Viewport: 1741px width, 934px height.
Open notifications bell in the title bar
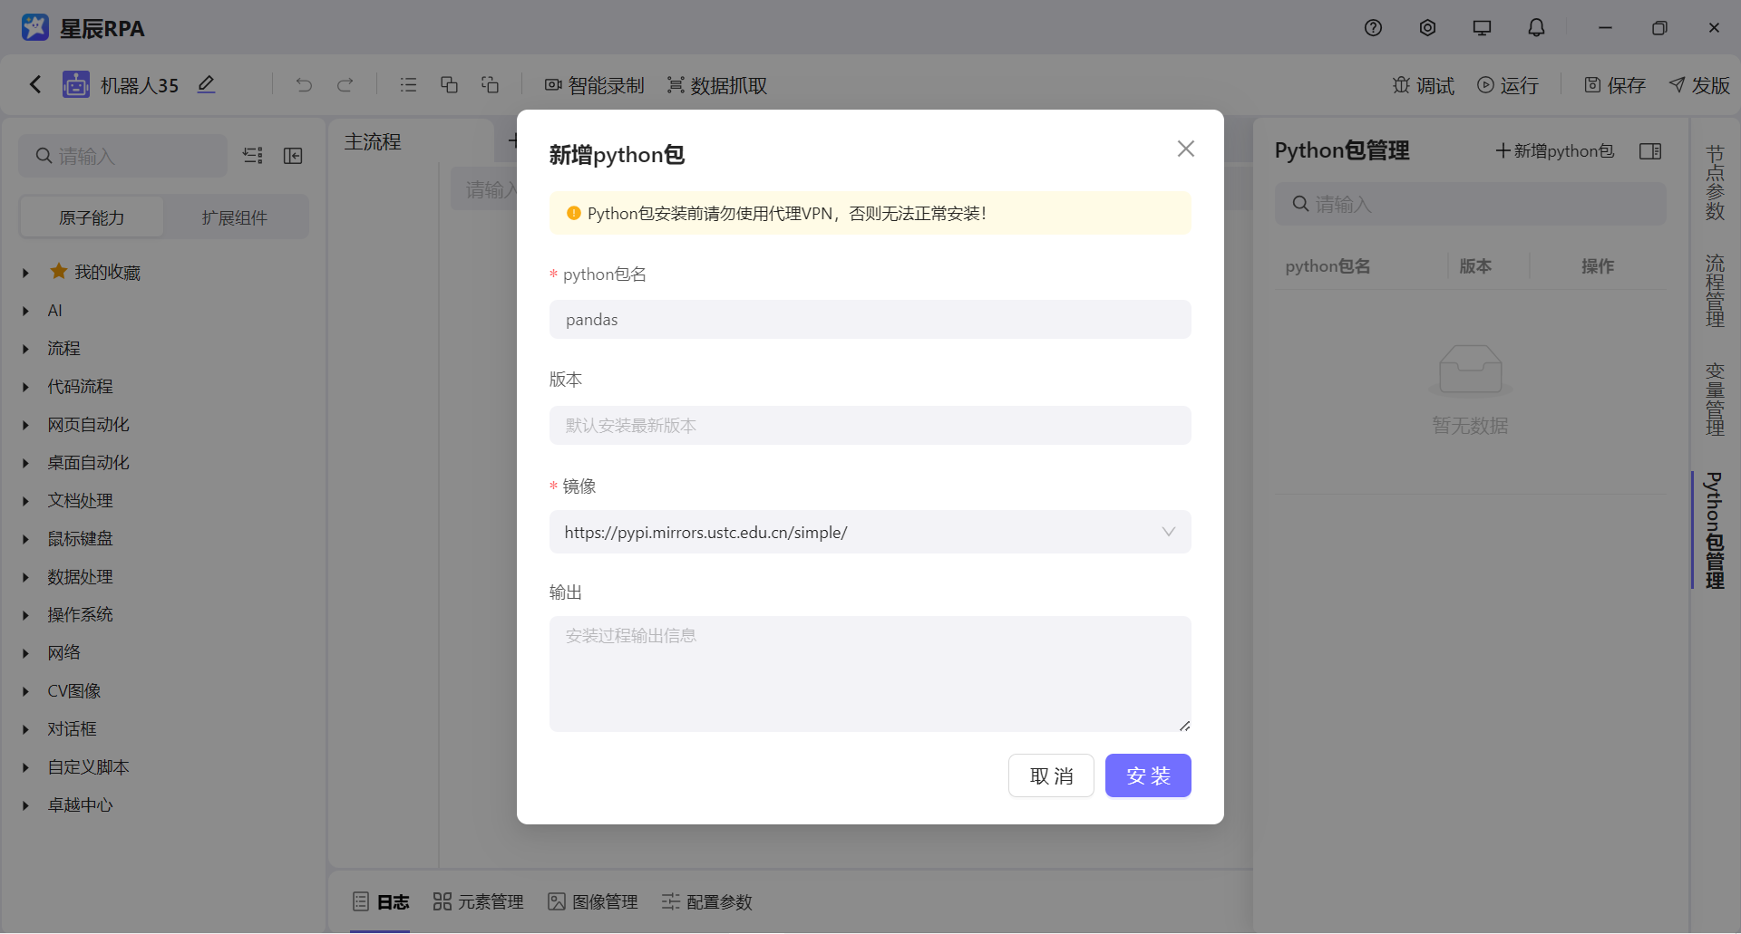pyautogui.click(x=1536, y=27)
